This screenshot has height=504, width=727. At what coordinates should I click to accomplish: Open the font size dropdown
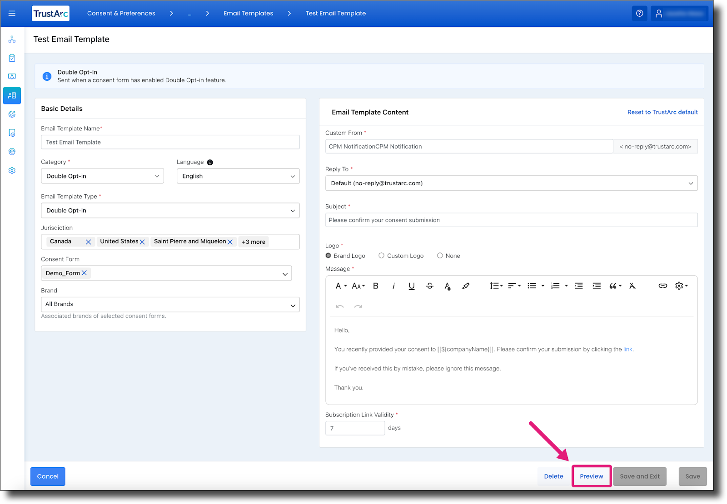(359, 286)
